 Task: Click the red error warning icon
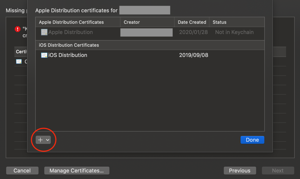(x=17, y=29)
